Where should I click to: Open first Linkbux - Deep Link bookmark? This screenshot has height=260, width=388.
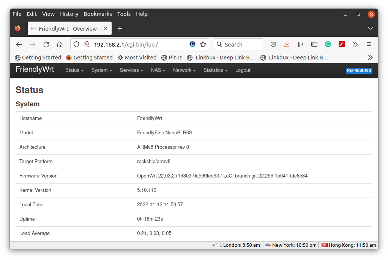[x=221, y=58]
